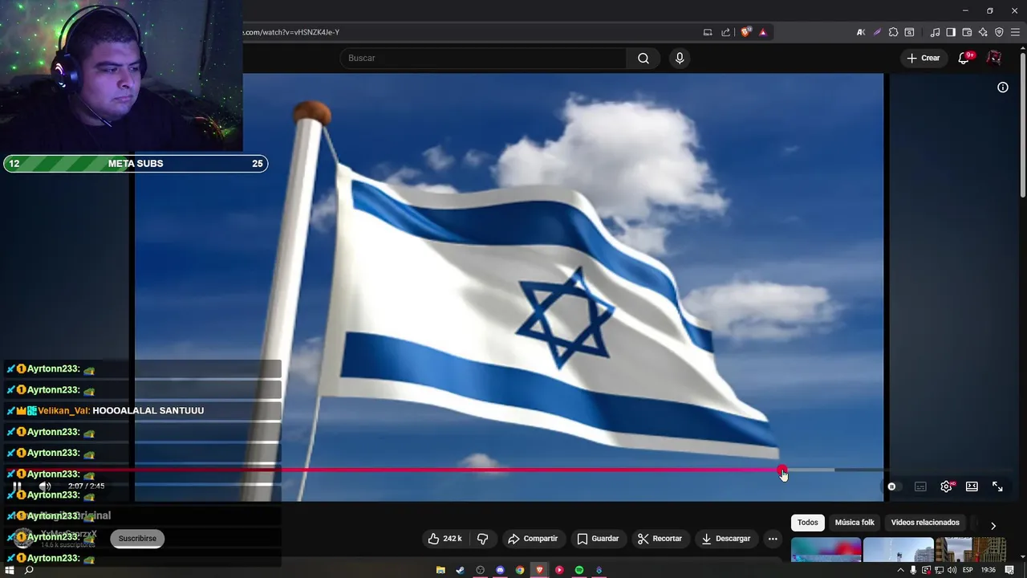
Task: Open YouTube notifications bell
Action: click(965, 58)
